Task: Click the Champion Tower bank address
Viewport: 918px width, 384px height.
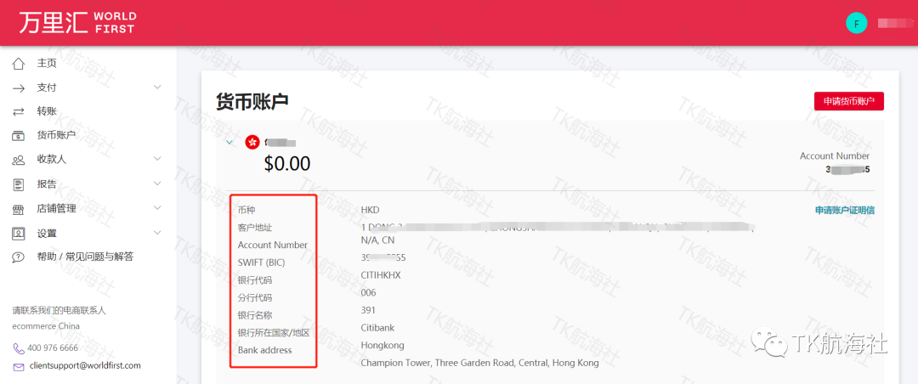Action: [x=479, y=363]
